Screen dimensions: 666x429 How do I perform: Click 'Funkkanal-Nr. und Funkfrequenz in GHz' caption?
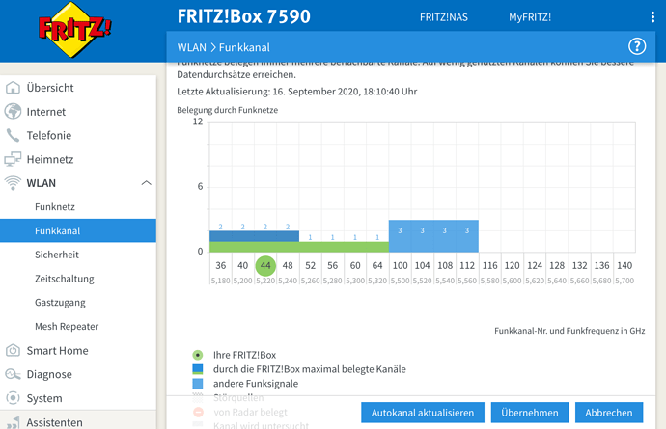point(569,331)
